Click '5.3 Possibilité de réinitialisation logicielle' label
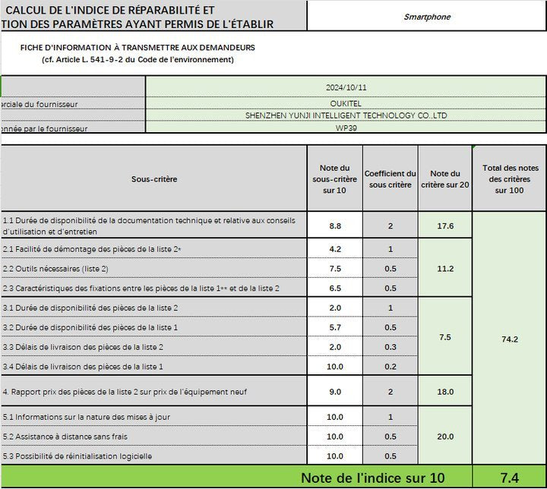The height and width of the screenshot is (489, 547). (x=153, y=456)
